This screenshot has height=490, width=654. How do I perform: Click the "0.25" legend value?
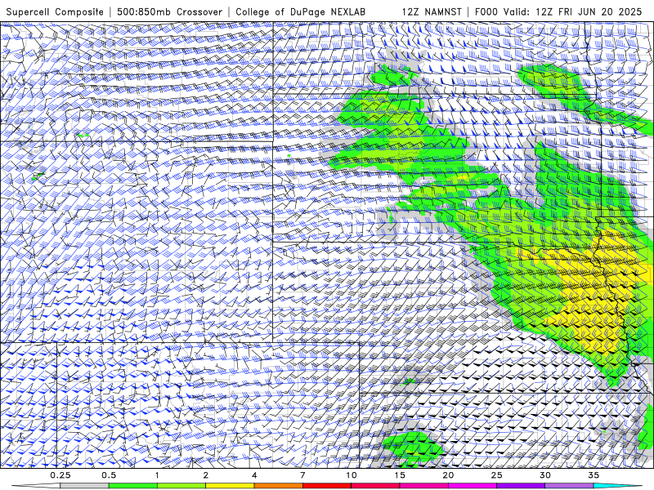tap(60, 475)
